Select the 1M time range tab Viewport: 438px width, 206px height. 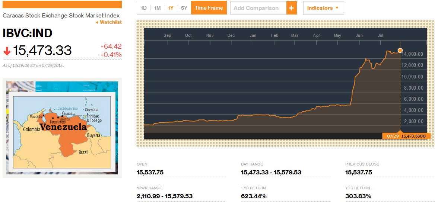tap(157, 8)
